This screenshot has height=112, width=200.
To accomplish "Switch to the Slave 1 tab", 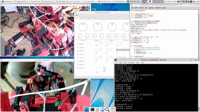I will pos(82,18).
